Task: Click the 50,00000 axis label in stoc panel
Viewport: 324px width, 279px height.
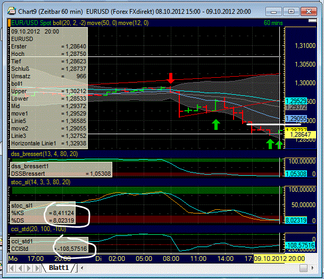Action: (304, 205)
